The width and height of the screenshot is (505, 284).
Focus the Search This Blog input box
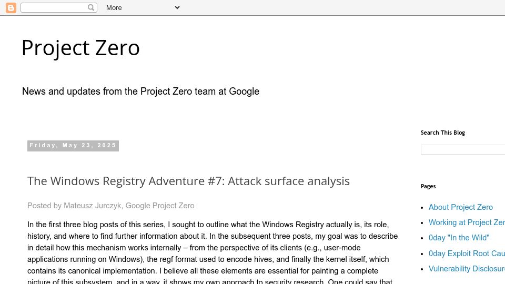(463, 149)
